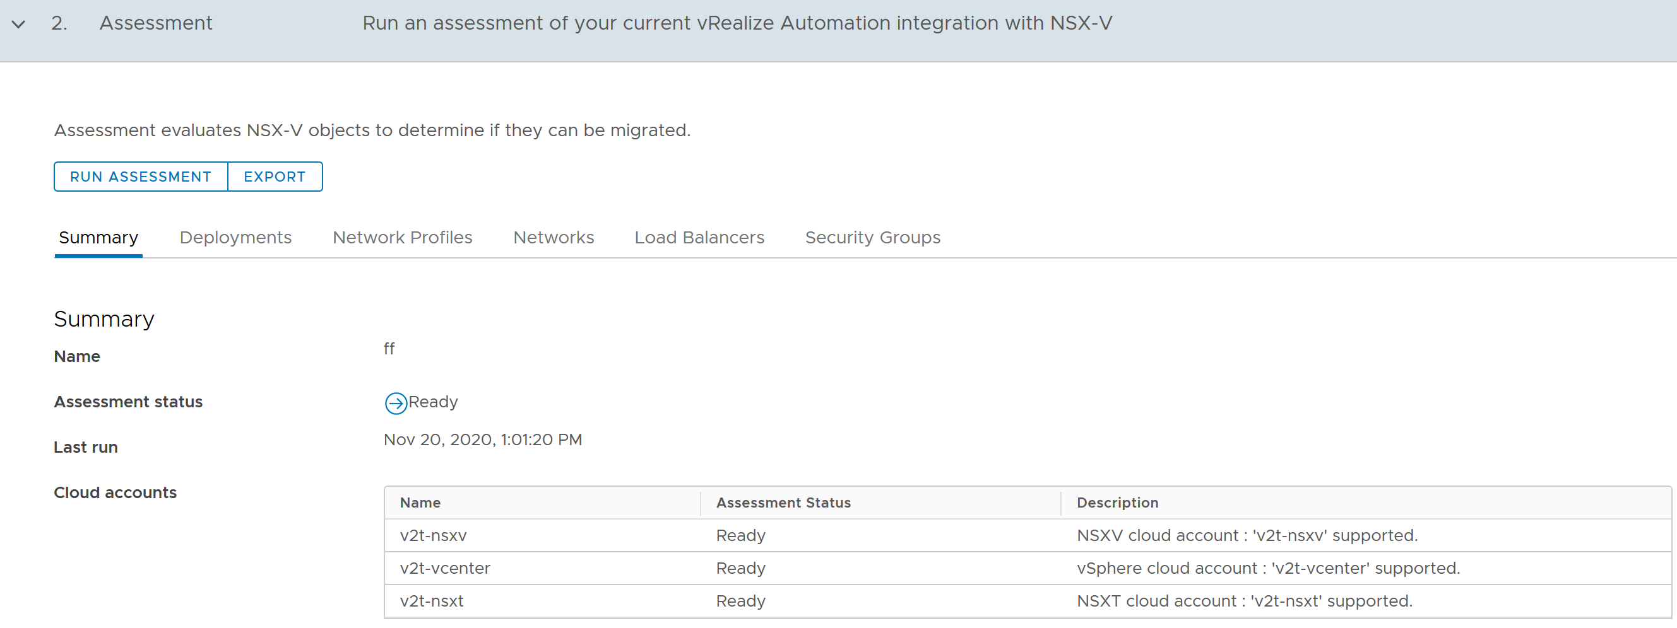The image size is (1677, 628).
Task: Click the Assessment step title
Action: point(156,23)
